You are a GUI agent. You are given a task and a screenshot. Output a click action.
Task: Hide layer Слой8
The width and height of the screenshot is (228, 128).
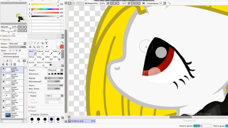(4, 69)
